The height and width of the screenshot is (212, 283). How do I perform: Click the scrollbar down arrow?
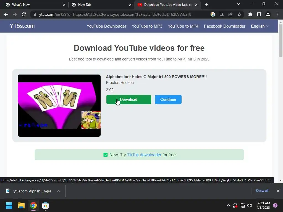281,180
